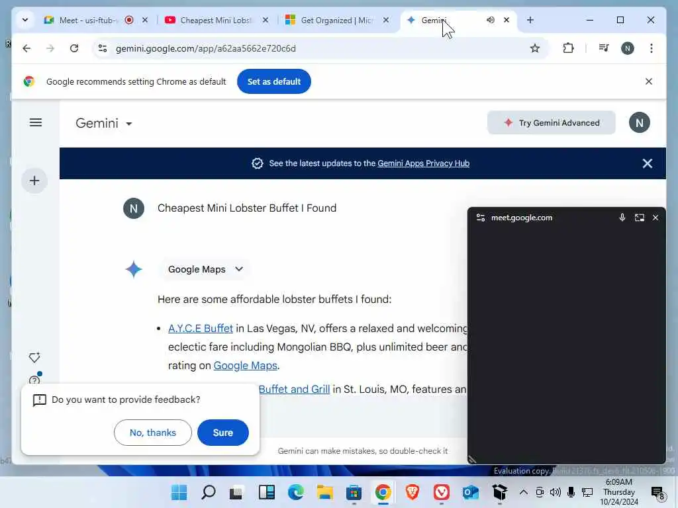Expand the tab search dropdown arrow
This screenshot has width=678, height=508.
pyautogui.click(x=25, y=20)
